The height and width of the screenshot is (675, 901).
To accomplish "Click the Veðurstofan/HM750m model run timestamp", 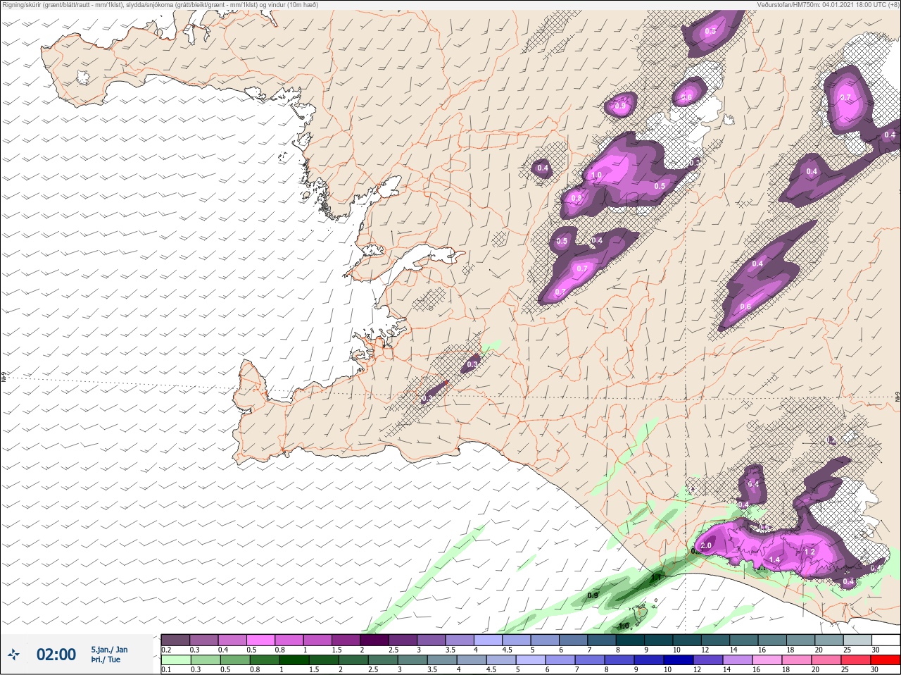I will click(828, 5).
